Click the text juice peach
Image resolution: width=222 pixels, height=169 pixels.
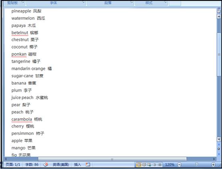click(x=22, y=98)
